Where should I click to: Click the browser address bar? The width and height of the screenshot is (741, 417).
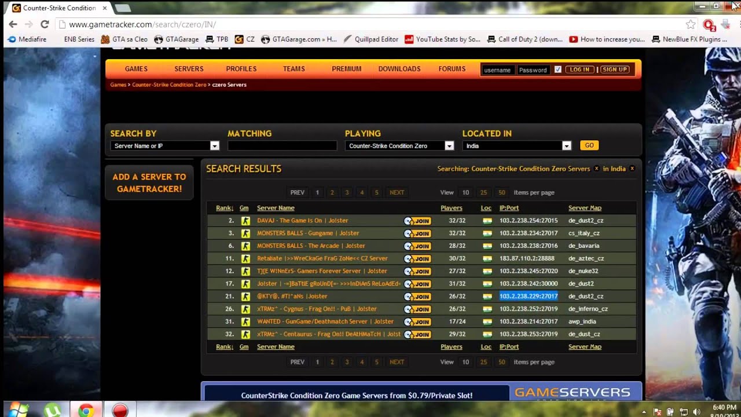(x=370, y=24)
